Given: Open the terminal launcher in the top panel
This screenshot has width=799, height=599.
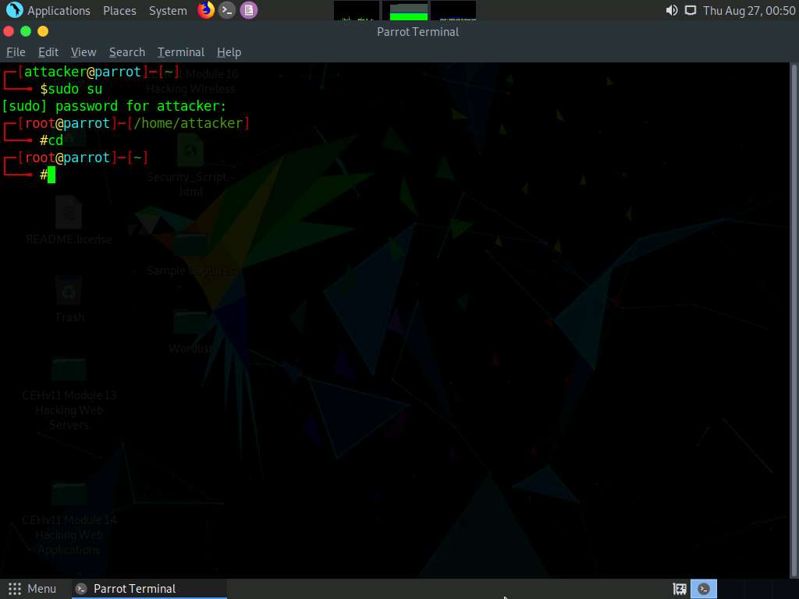Looking at the screenshot, I should pyautogui.click(x=226, y=10).
